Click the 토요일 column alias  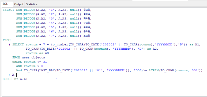pos(87,36)
